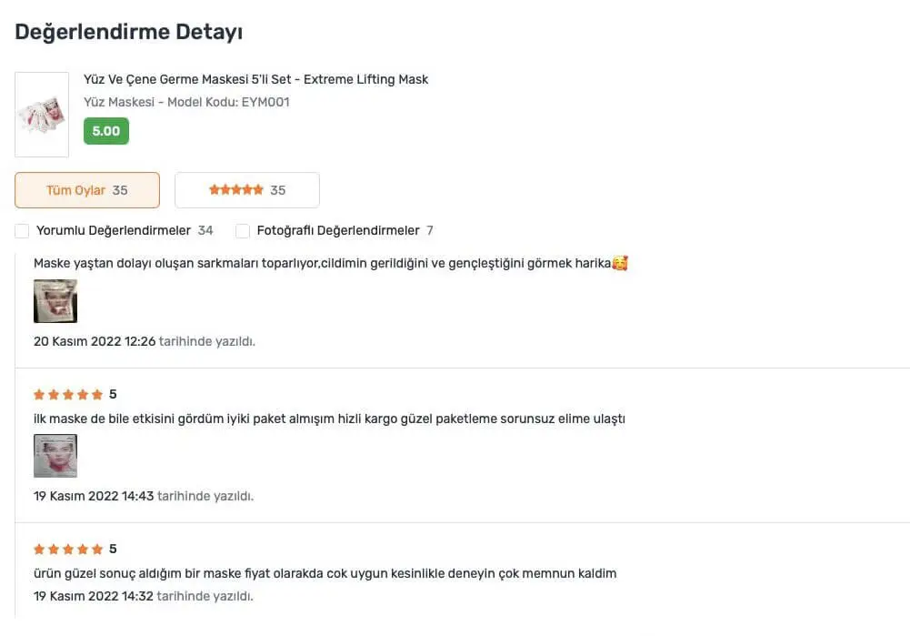Open the product image thumbnail
The width and height of the screenshot is (910, 636).
(x=42, y=115)
